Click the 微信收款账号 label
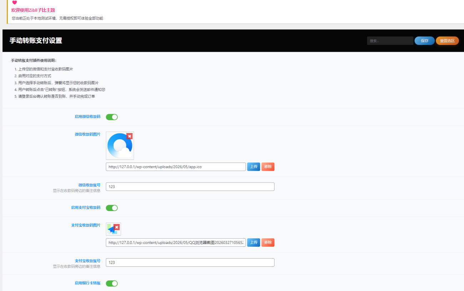The height and width of the screenshot is (291, 464). [89, 185]
